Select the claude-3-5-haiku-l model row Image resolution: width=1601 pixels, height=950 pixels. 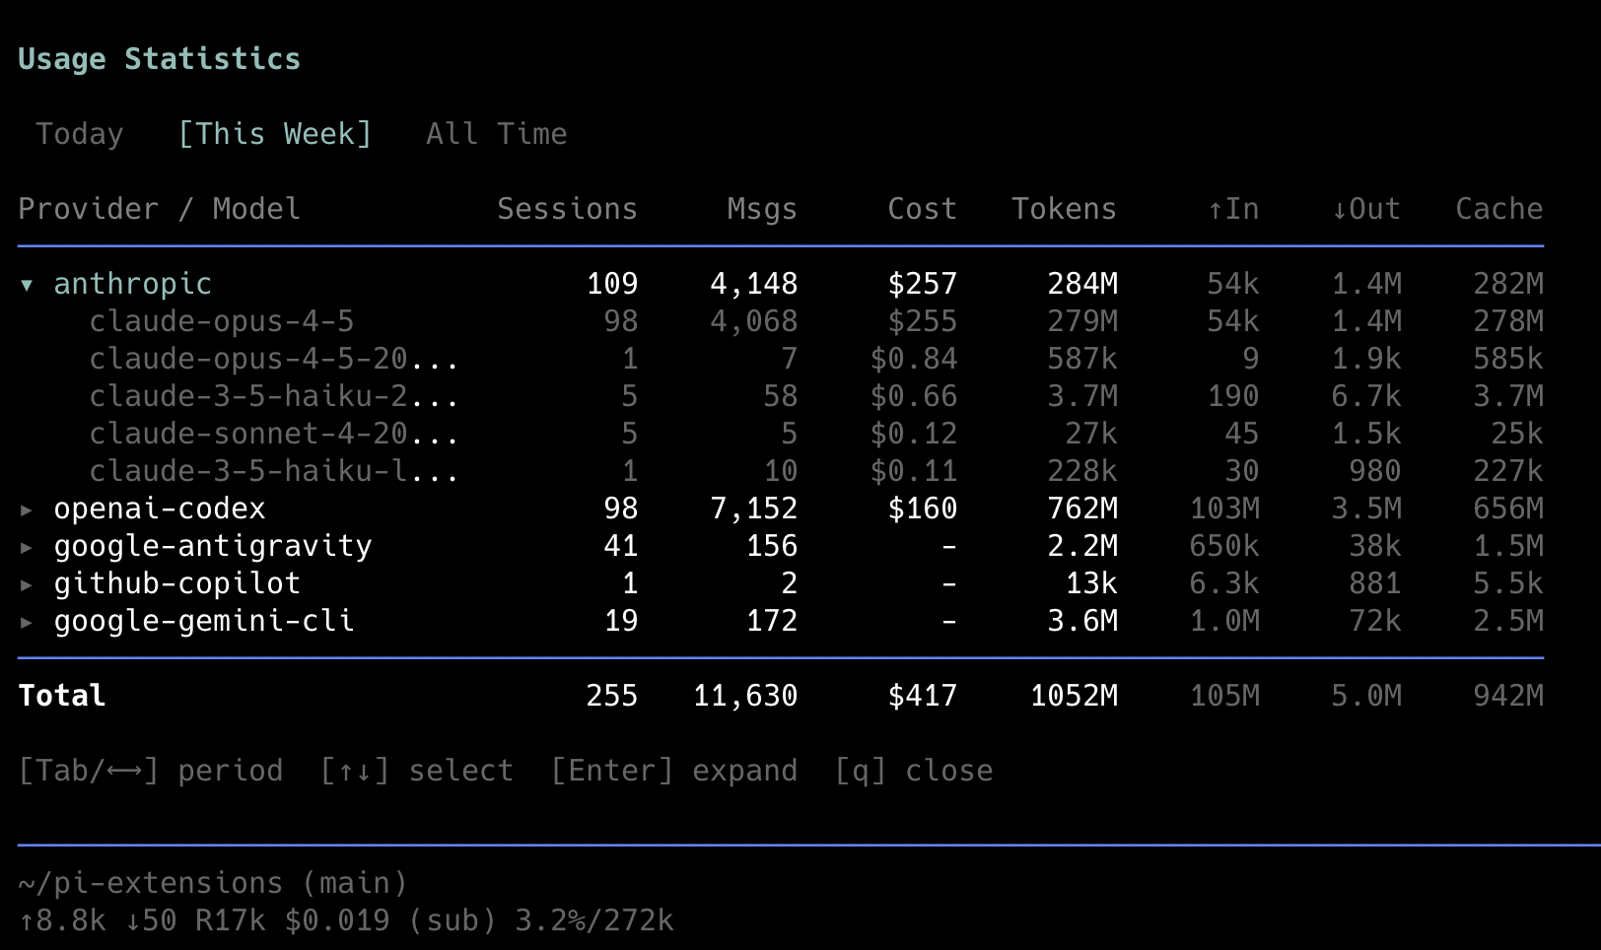273,471
